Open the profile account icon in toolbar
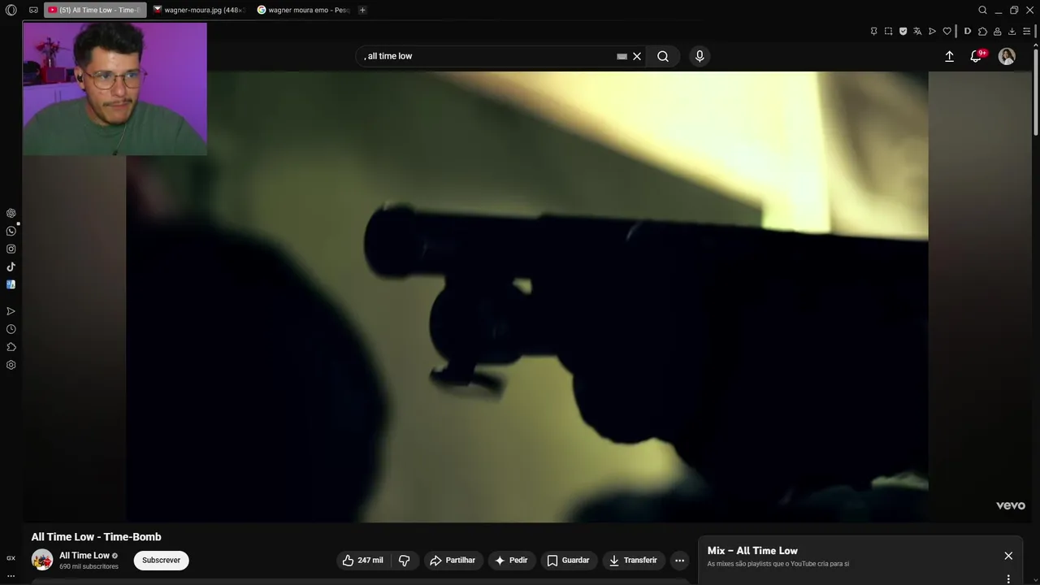 (x=997, y=31)
